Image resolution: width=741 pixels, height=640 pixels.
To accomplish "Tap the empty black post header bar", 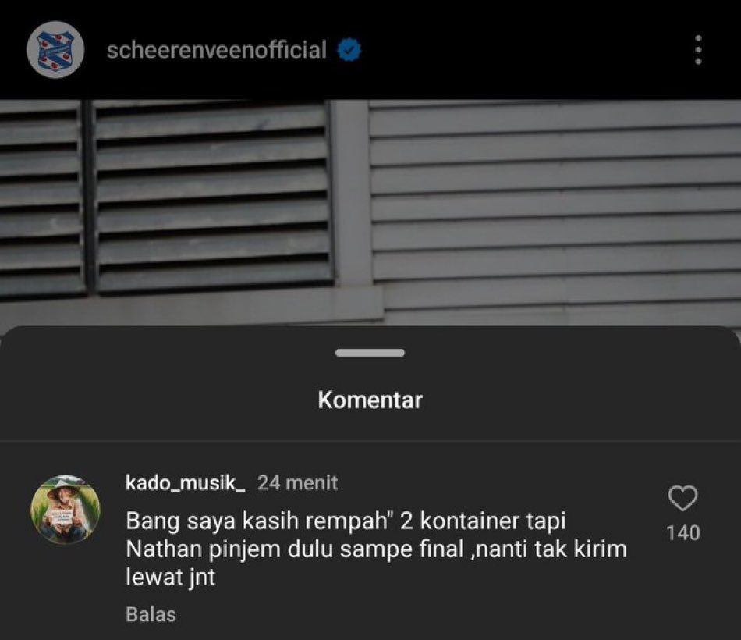I will pyautogui.click(x=519, y=50).
